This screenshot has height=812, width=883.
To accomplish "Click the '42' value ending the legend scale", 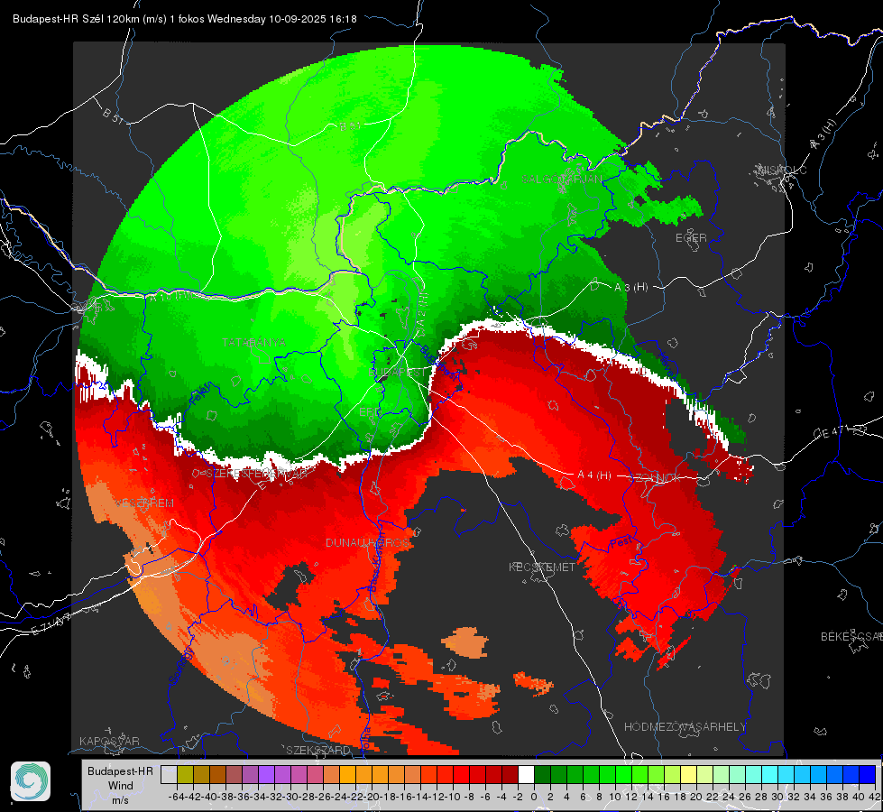I will (875, 797).
